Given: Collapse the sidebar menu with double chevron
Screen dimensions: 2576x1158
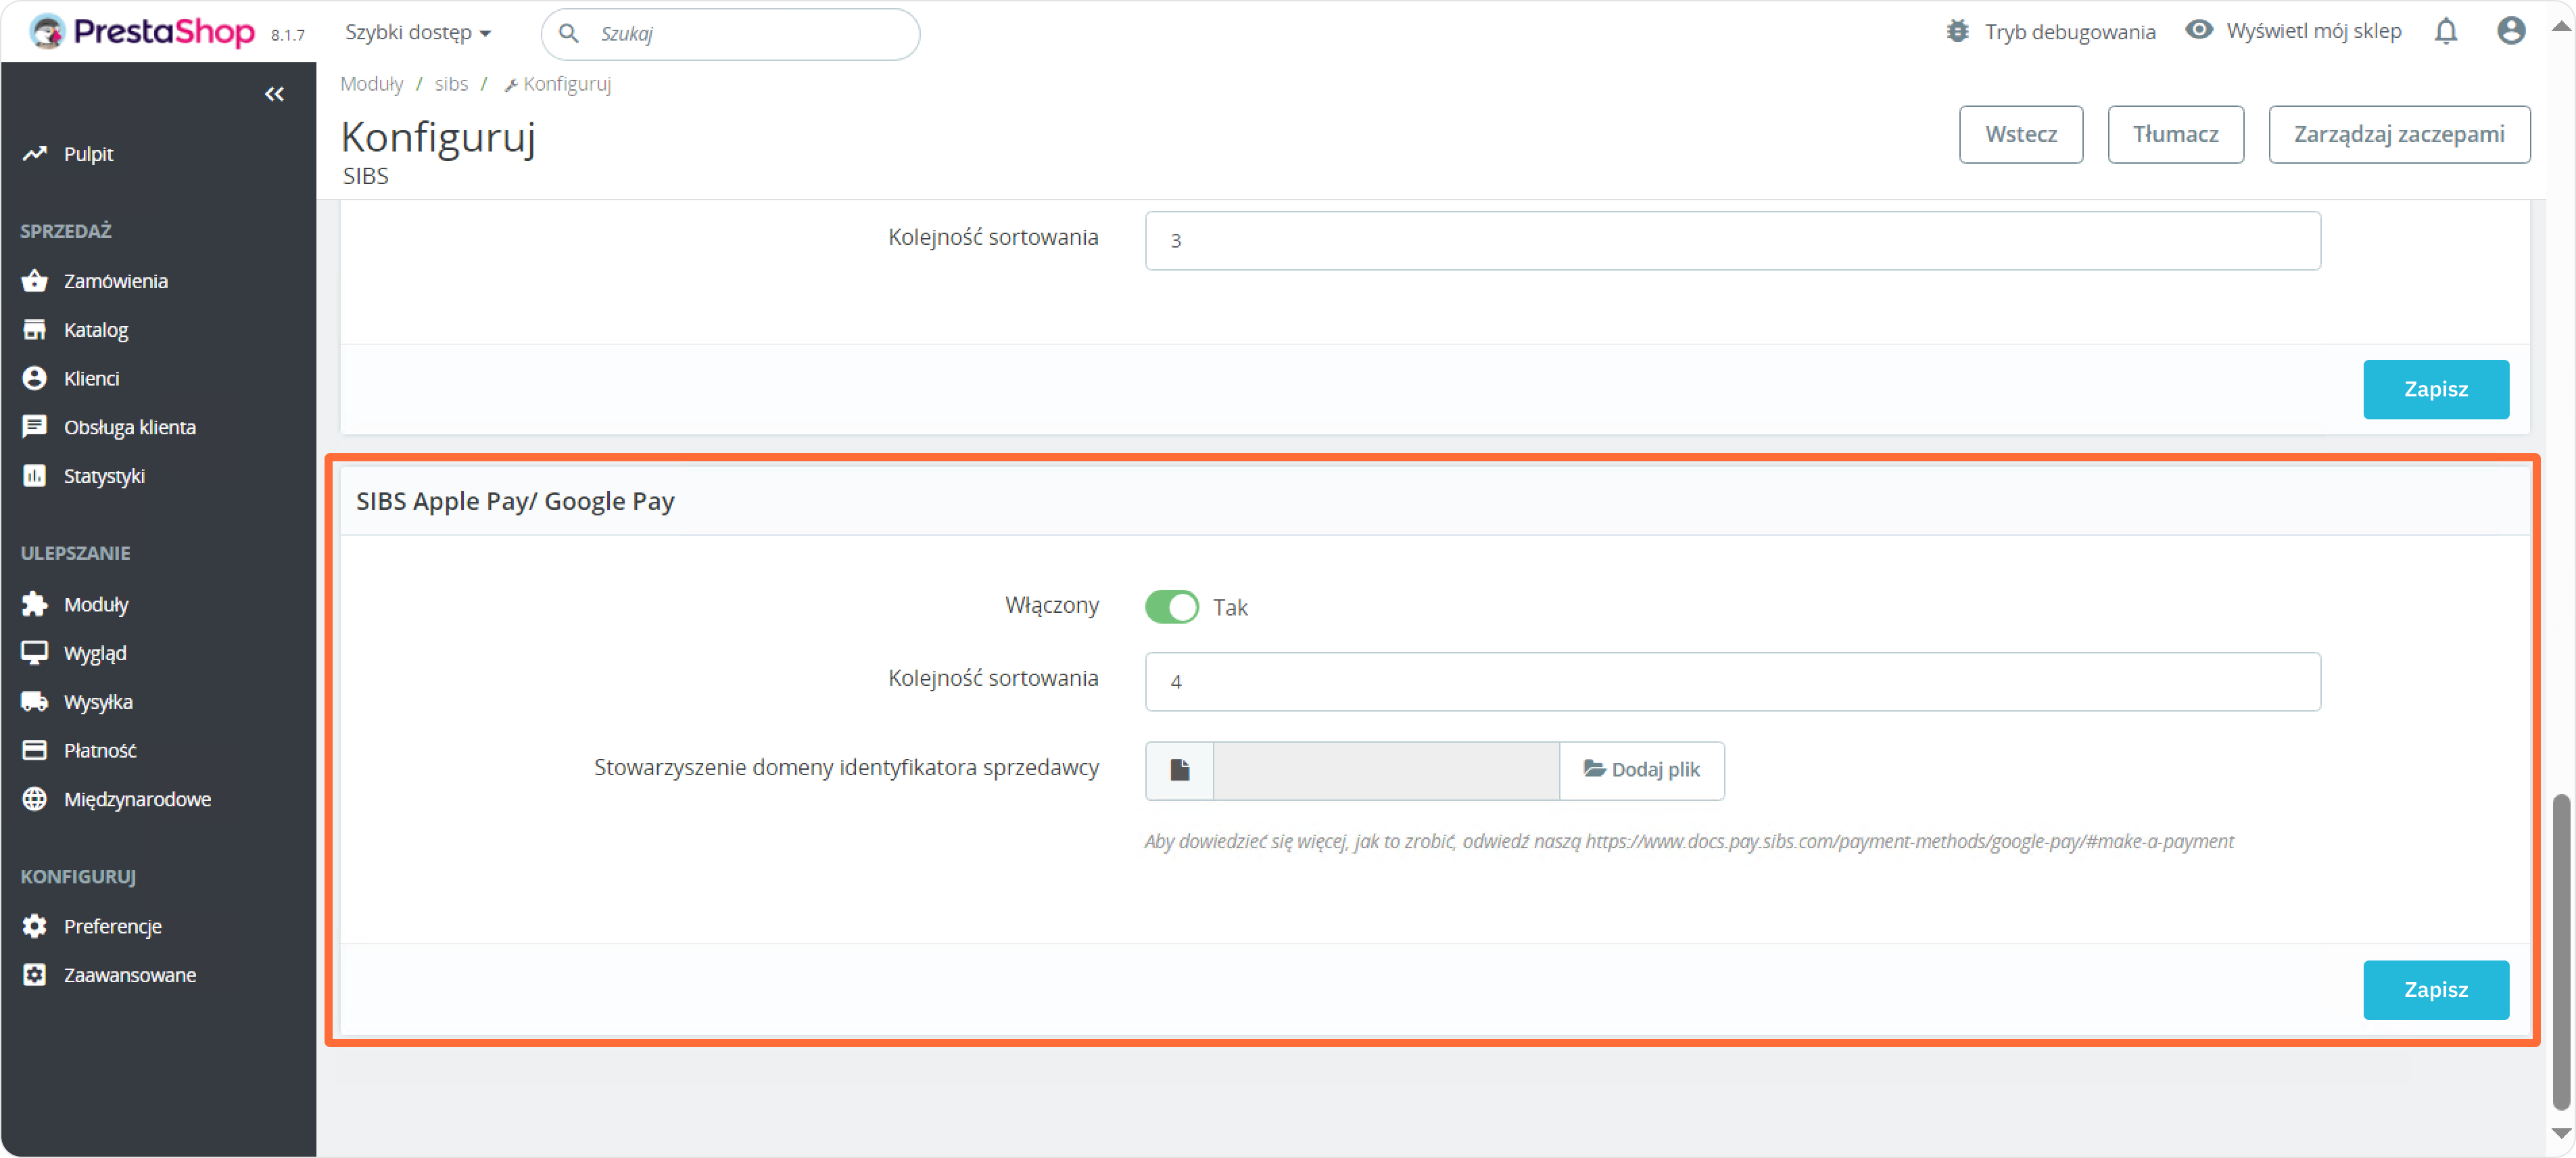Looking at the screenshot, I should (274, 94).
